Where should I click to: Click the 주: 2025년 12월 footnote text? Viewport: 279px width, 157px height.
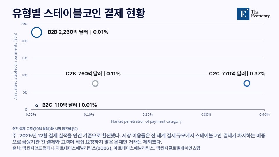(x=139, y=139)
